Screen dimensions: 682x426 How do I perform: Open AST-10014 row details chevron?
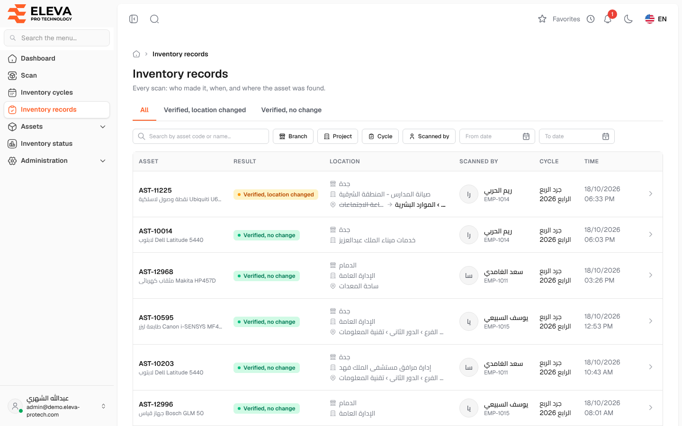pos(651,234)
